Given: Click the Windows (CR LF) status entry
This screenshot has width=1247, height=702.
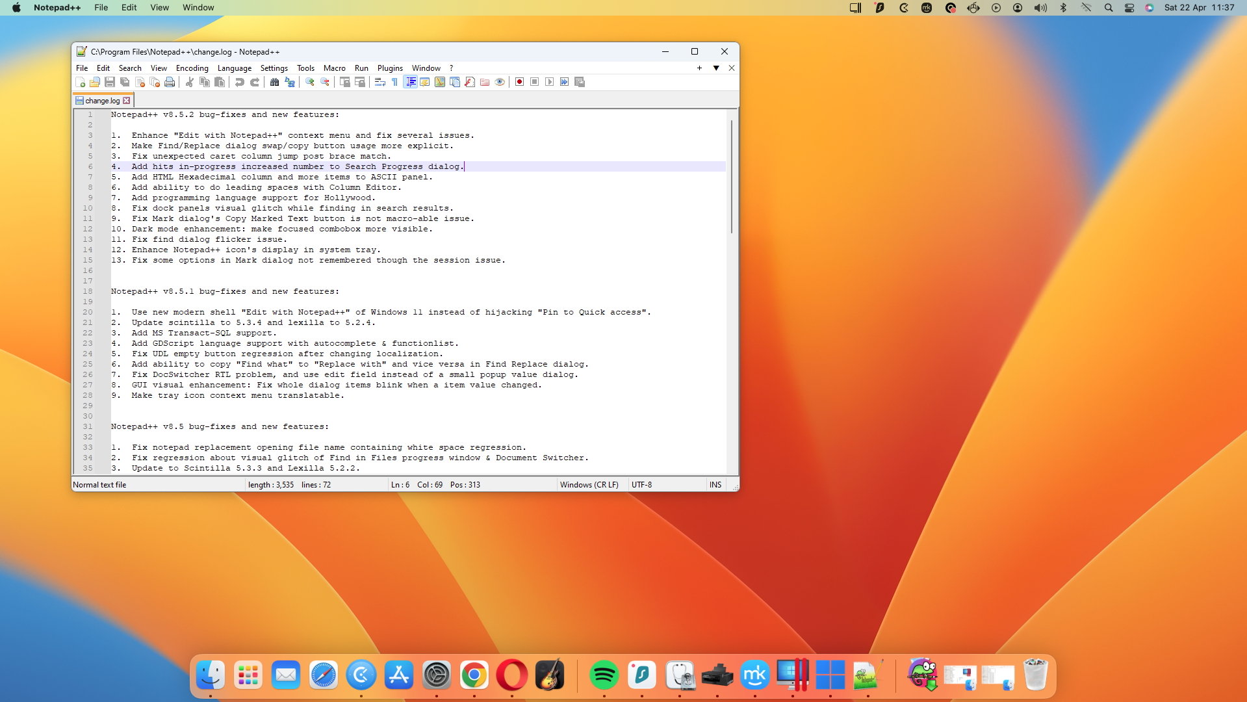Looking at the screenshot, I should pyautogui.click(x=589, y=485).
